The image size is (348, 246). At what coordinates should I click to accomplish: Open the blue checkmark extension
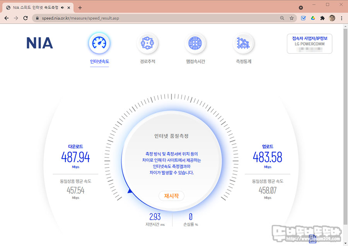tap(303, 18)
